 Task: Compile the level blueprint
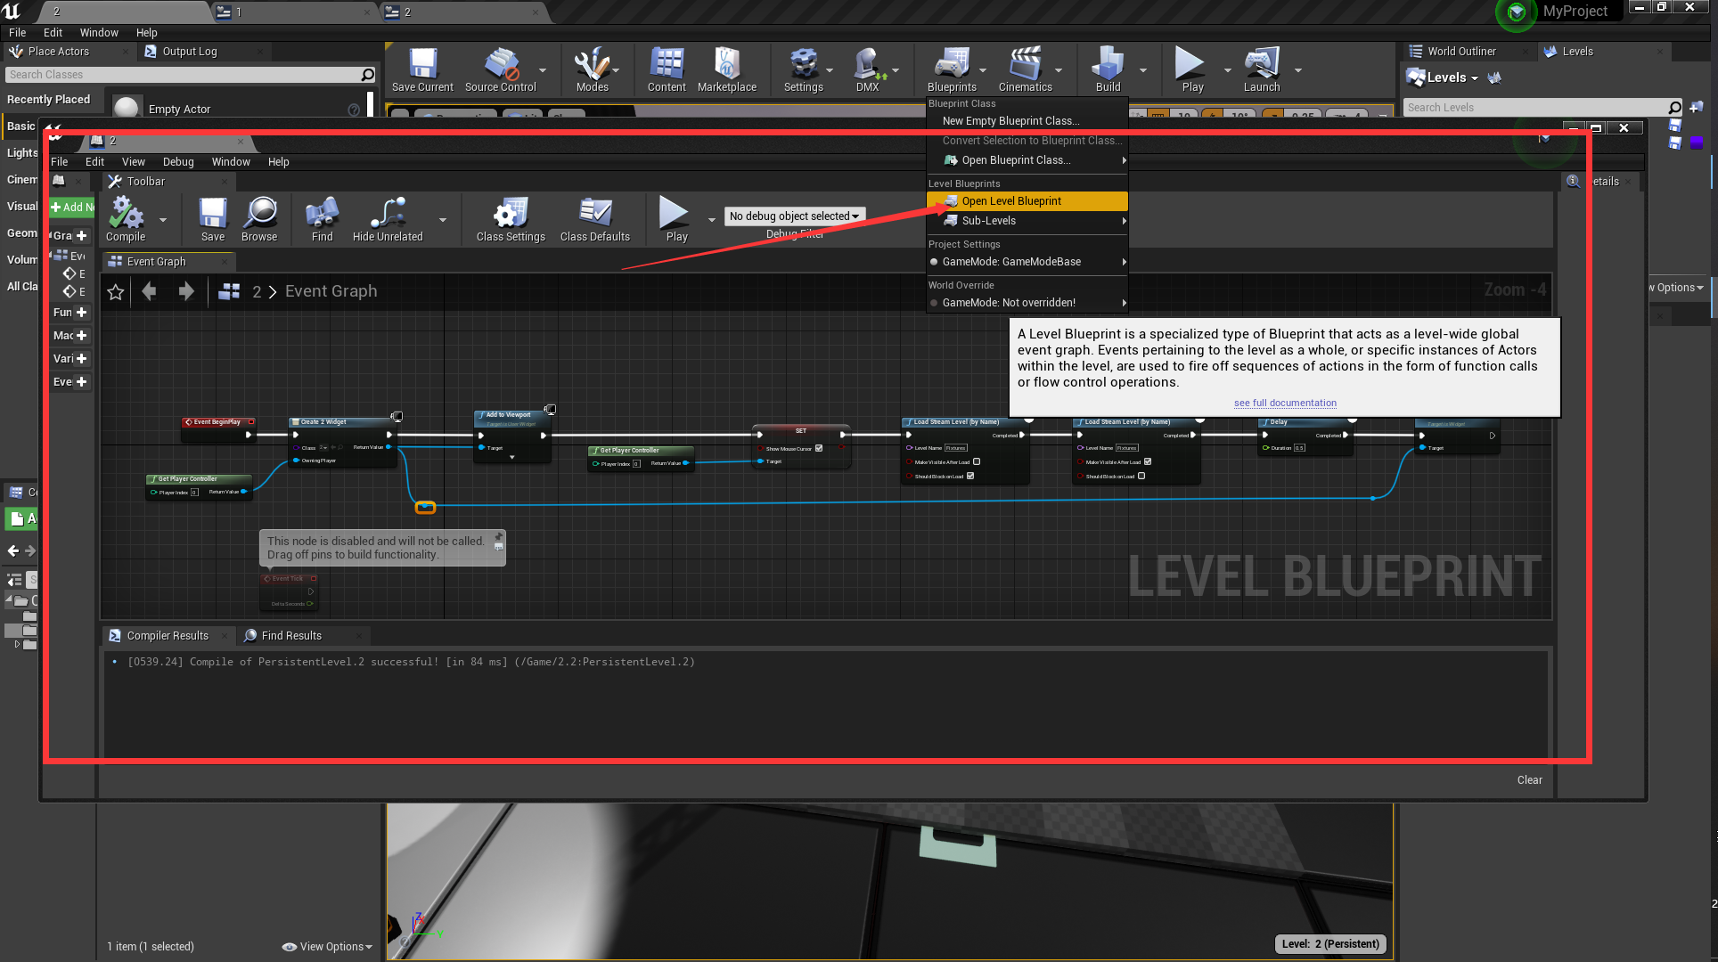126,216
